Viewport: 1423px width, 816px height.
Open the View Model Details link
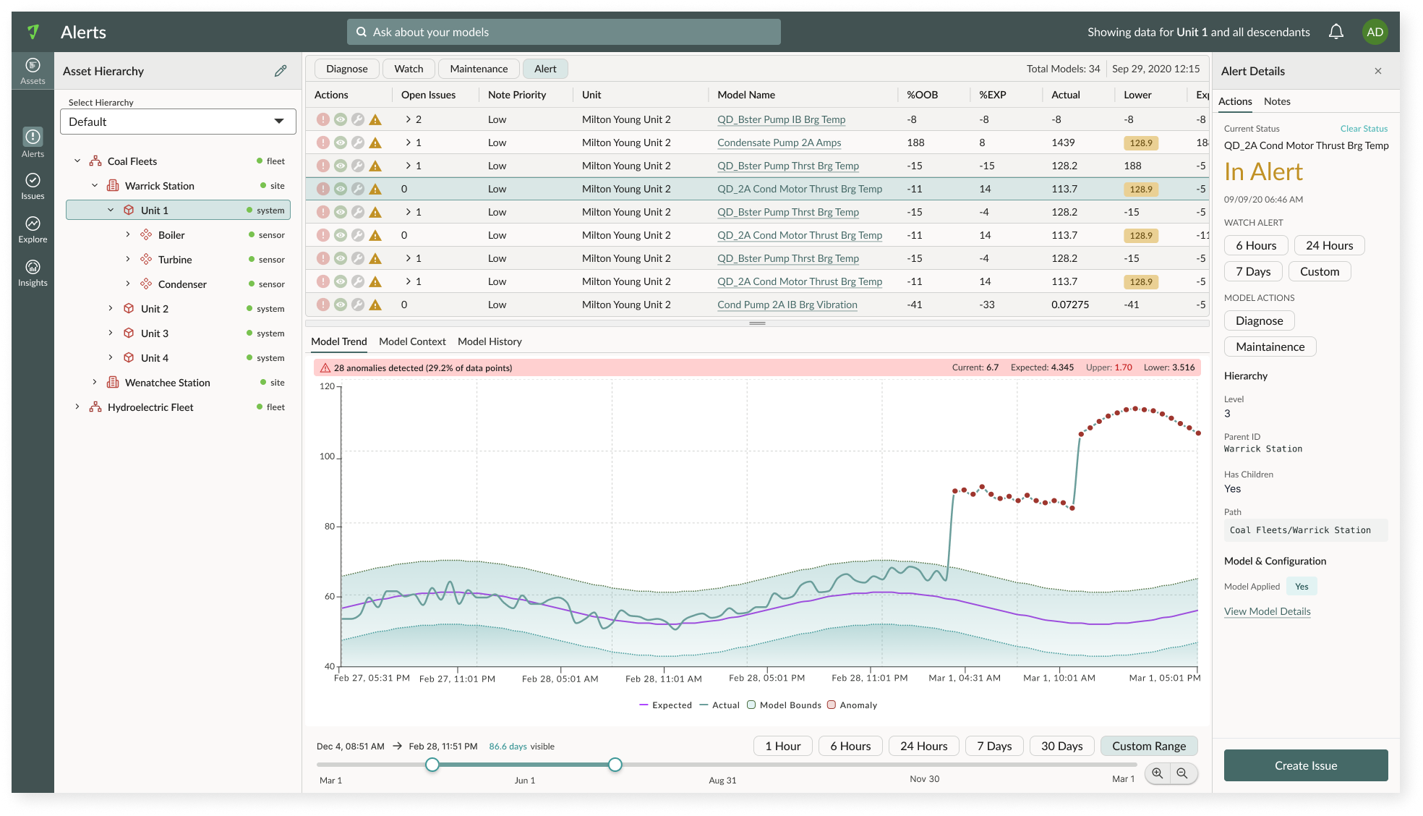(x=1267, y=611)
